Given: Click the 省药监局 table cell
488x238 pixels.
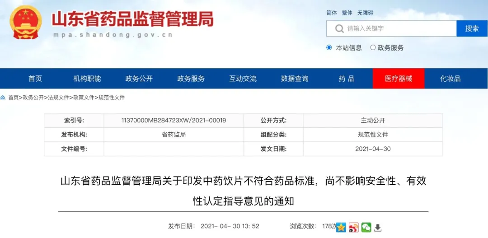Looking at the screenshot, I should (174, 135).
